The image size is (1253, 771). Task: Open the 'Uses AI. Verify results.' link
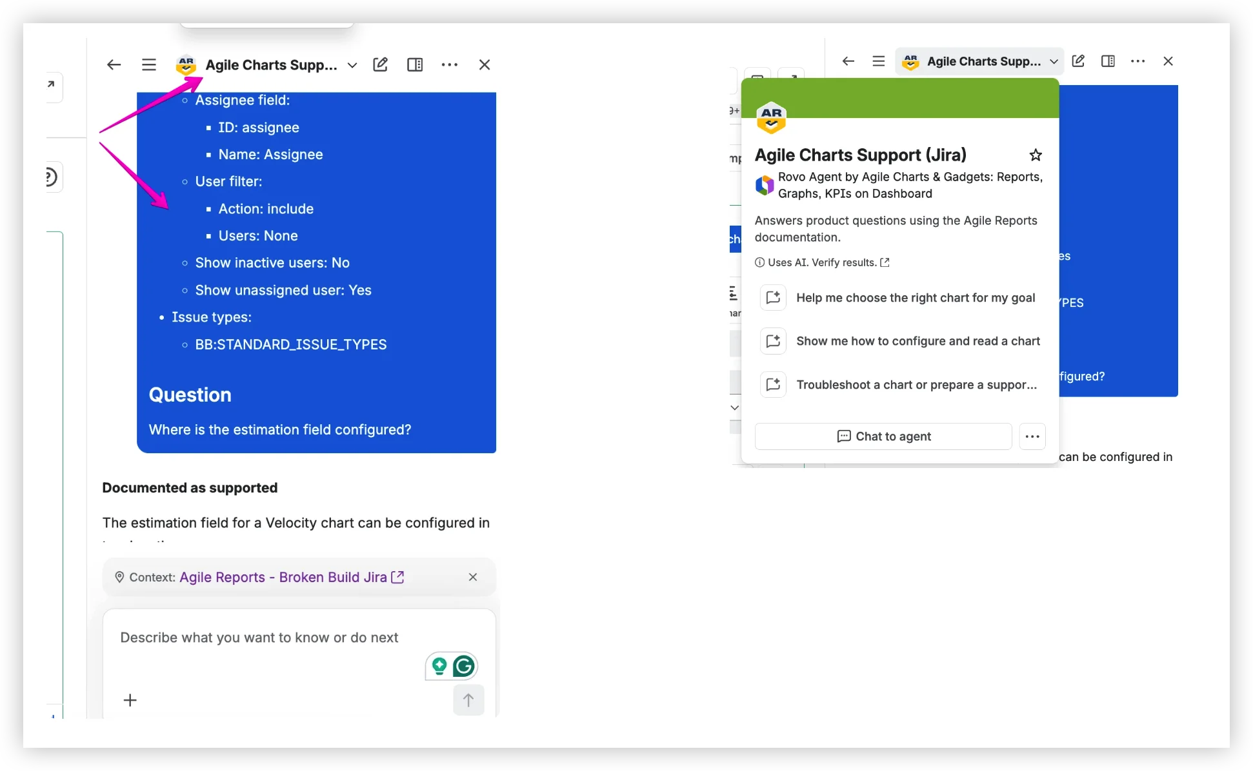click(x=823, y=262)
